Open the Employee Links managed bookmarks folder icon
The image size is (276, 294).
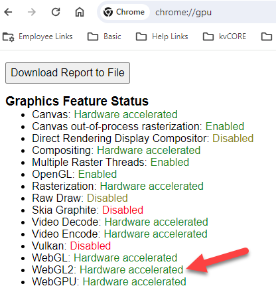tap(9, 37)
